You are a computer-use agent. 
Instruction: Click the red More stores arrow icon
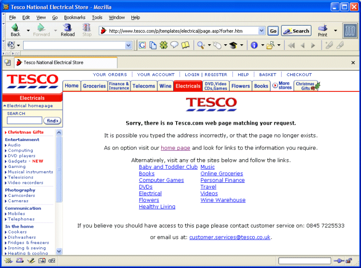(x=275, y=86)
